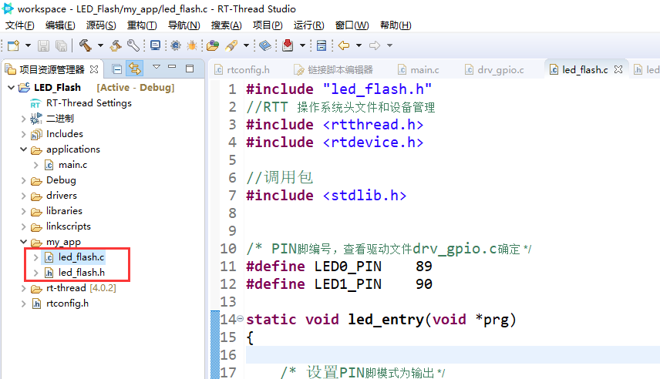
Task: Open the 编辑(E) menu
Action: [60, 25]
